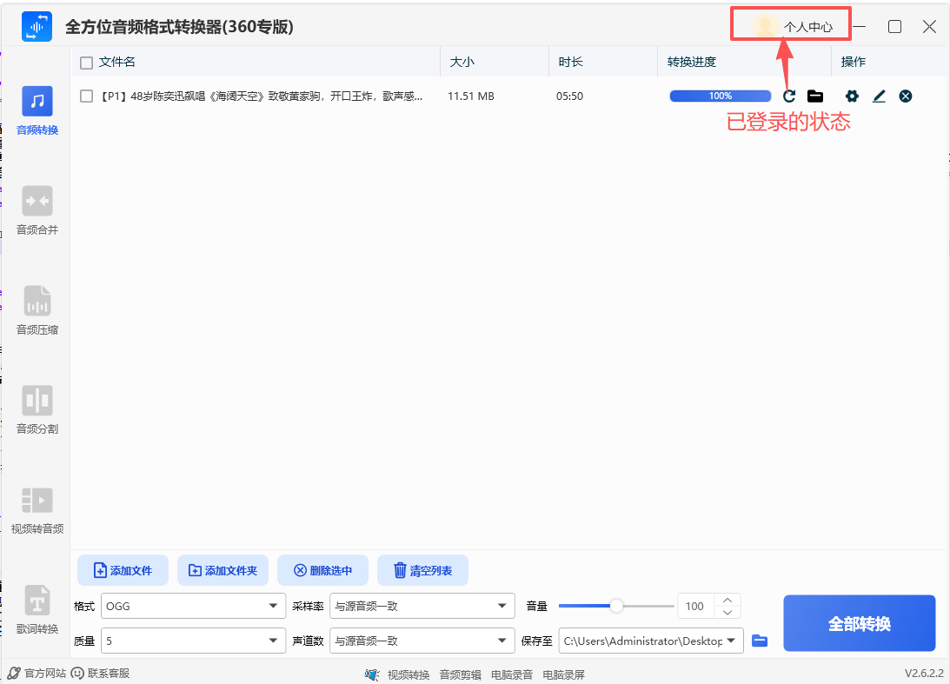Open output folder icon in file row
This screenshot has height=684, width=950.
[815, 96]
